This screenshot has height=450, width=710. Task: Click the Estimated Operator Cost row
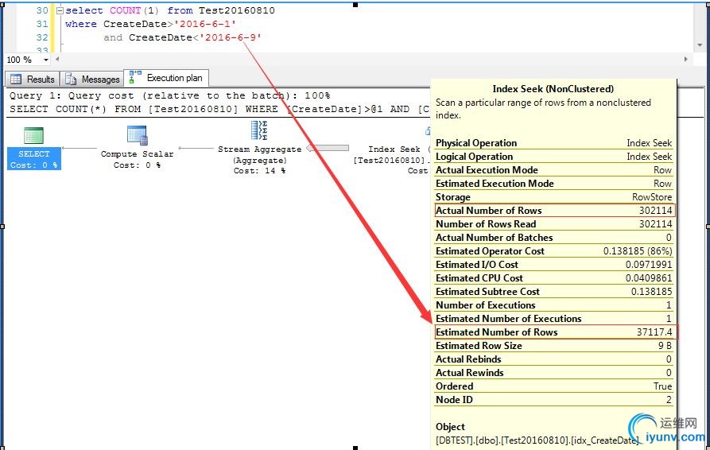click(x=554, y=251)
